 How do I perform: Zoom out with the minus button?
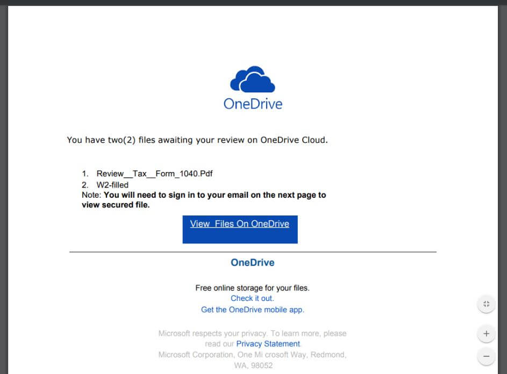(x=486, y=356)
